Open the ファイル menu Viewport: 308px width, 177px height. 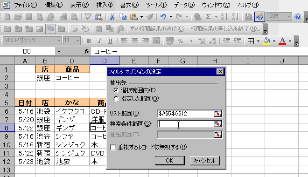coord(25,5)
